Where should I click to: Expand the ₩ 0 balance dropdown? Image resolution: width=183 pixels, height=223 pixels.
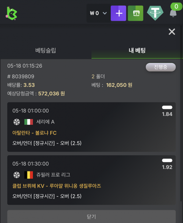tap(99, 13)
